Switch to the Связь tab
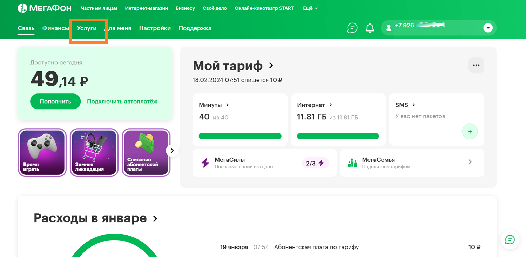 pyautogui.click(x=26, y=28)
